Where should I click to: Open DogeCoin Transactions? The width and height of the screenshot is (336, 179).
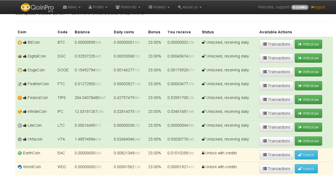pyautogui.click(x=276, y=72)
